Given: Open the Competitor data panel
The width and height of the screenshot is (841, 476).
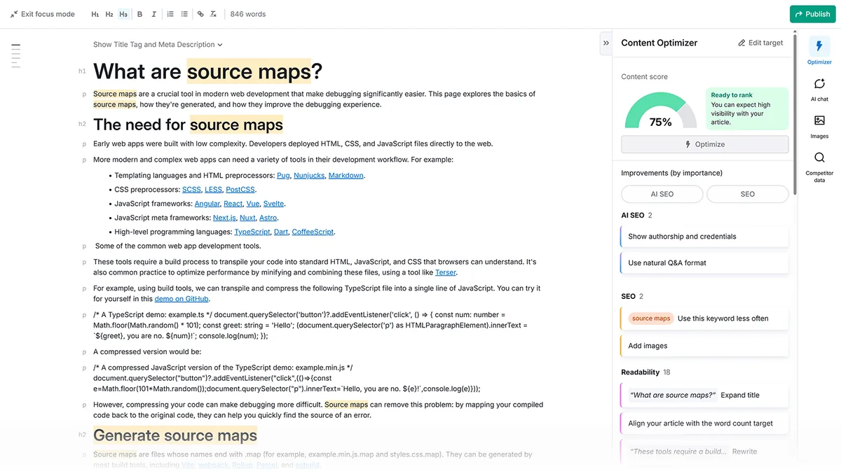Looking at the screenshot, I should click(x=819, y=166).
